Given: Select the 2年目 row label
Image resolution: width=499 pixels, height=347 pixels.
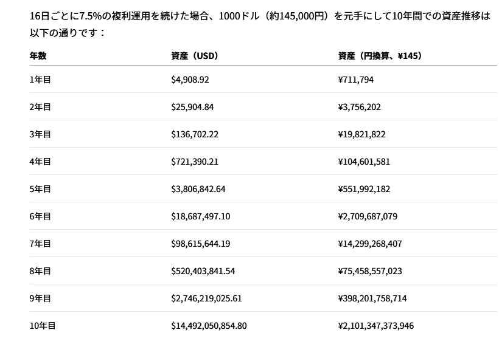Looking at the screenshot, I should [x=40, y=107].
